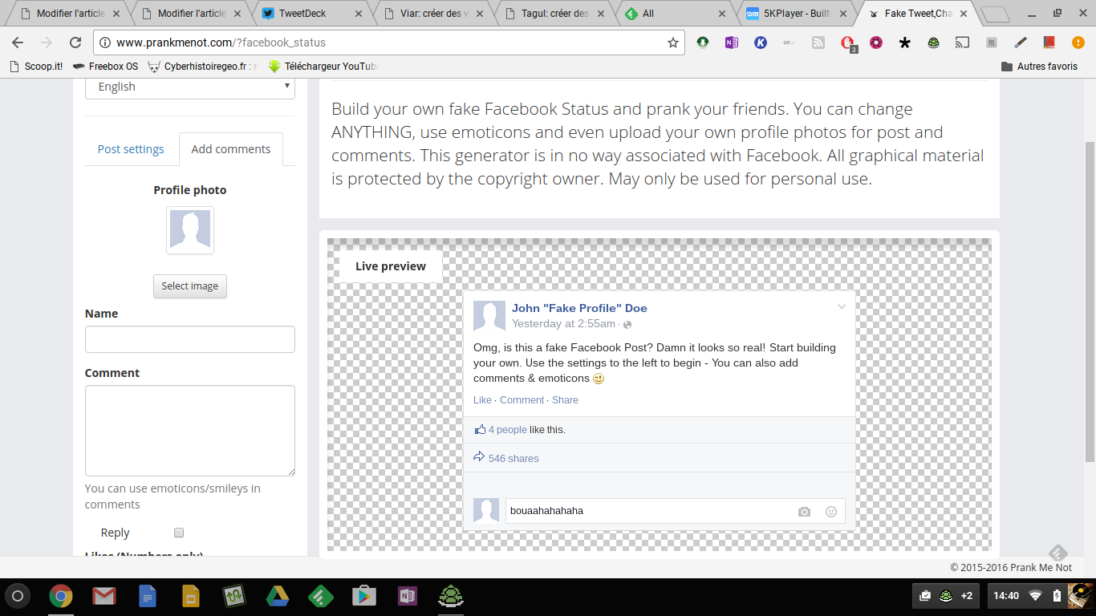This screenshot has width=1096, height=616.
Task: Click the green download arrow extension
Action: click(x=702, y=43)
